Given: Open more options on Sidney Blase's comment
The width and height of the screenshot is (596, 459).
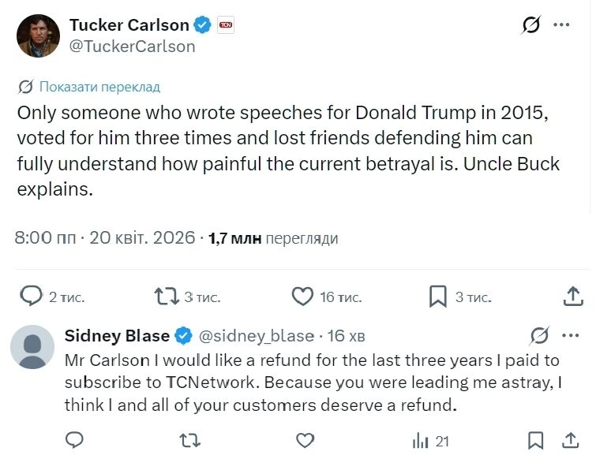Looking at the screenshot, I should (568, 335).
